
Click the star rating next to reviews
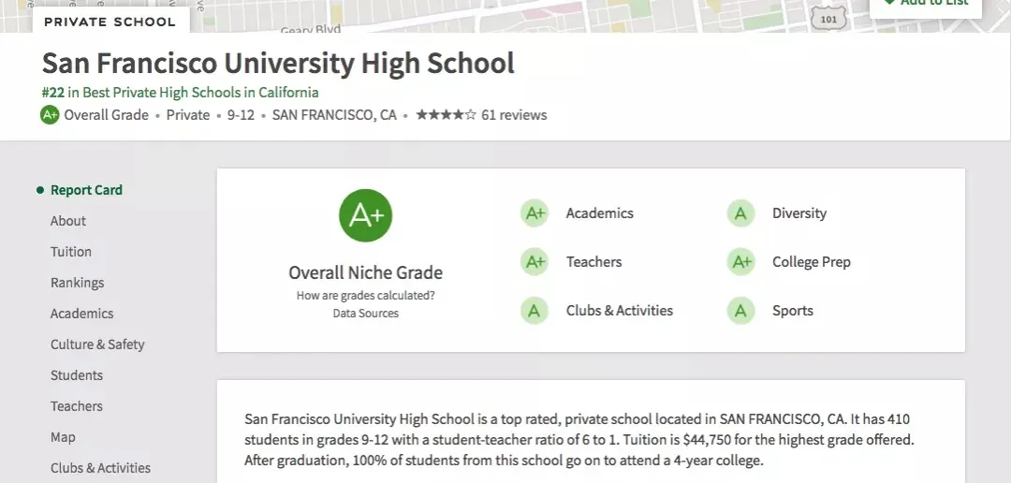(x=446, y=115)
